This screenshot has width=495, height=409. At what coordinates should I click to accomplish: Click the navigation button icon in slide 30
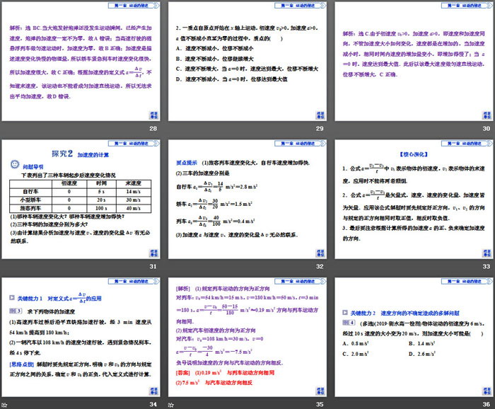(x=487, y=115)
